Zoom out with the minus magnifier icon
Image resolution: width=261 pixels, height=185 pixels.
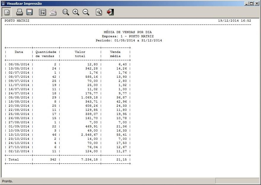pos(86,12)
